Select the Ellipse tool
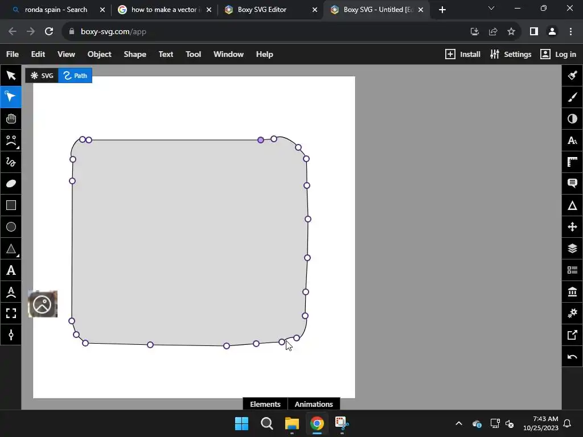Screen dimensions: 583x437 click(x=11, y=226)
